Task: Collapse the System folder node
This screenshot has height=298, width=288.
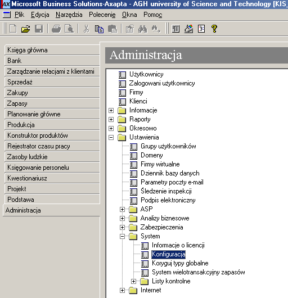Action: [x=122, y=236]
